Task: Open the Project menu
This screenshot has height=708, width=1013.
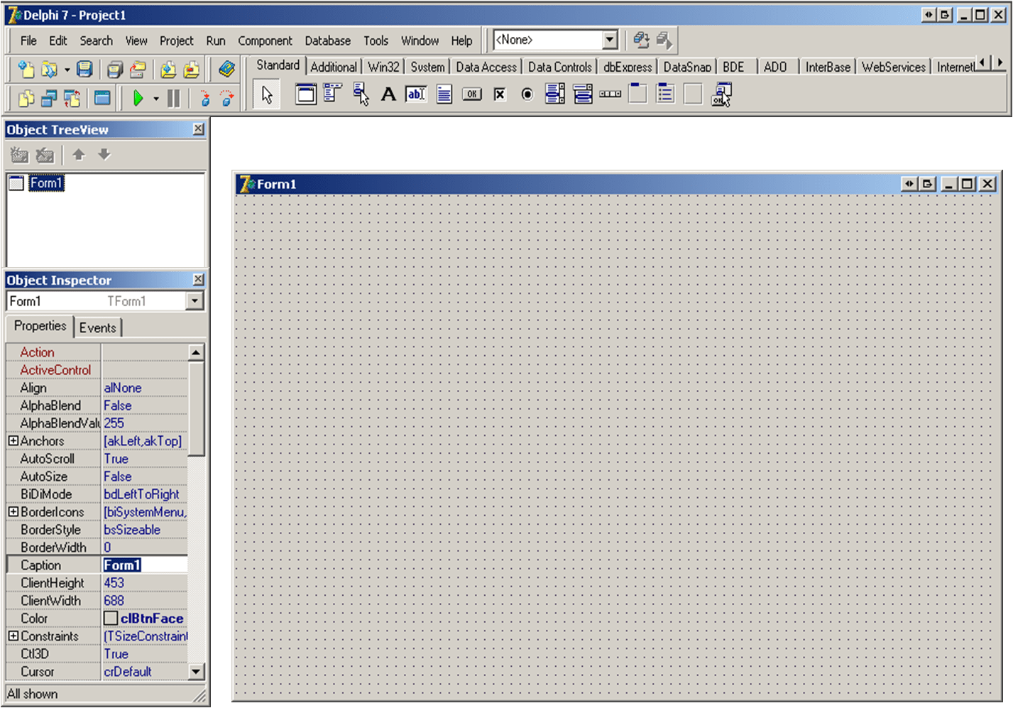Action: tap(176, 40)
